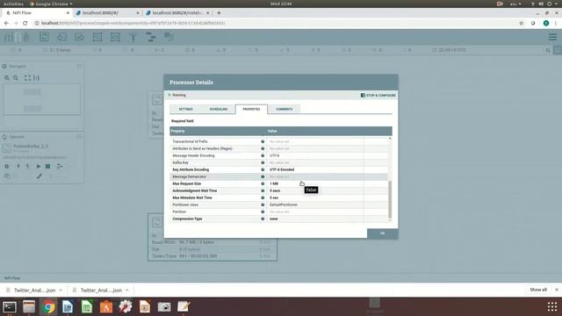Click help icon beside Message Demarcator
This screenshot has height=316, width=562.
pos(263,176)
